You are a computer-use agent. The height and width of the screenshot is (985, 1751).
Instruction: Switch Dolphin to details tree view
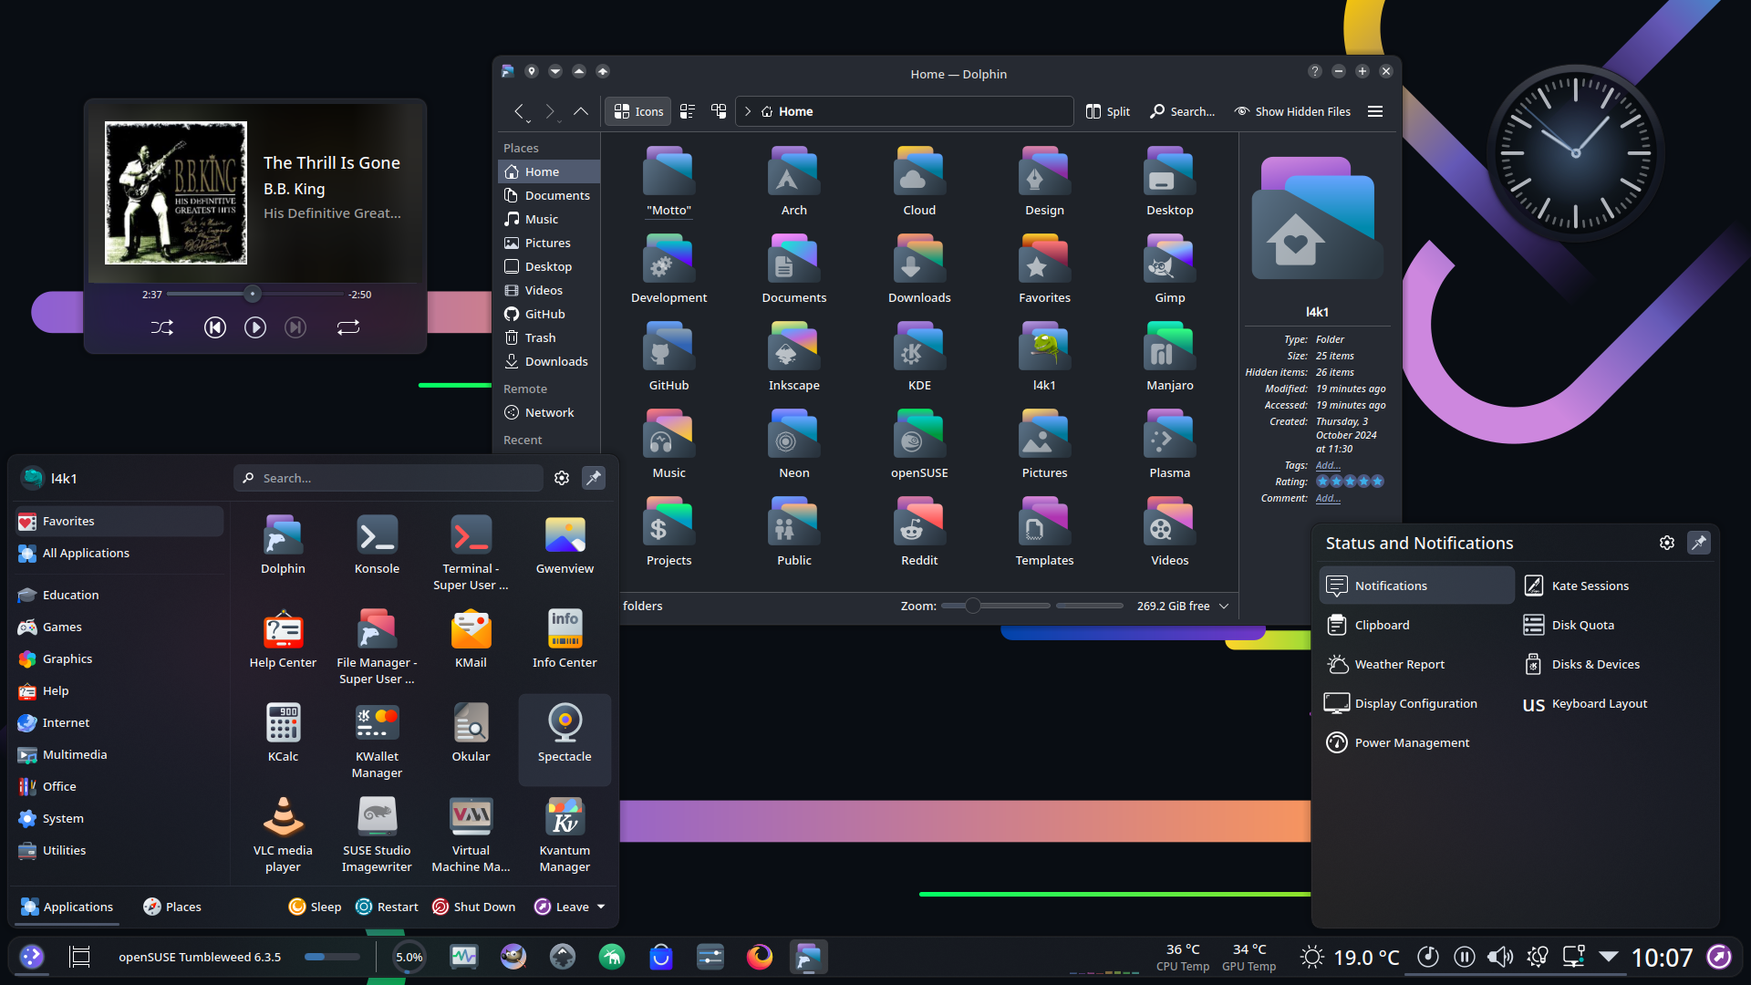719,111
